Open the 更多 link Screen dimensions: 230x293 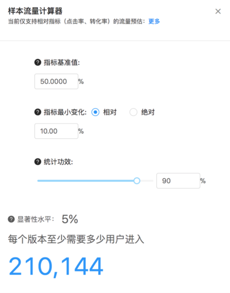tap(154, 21)
